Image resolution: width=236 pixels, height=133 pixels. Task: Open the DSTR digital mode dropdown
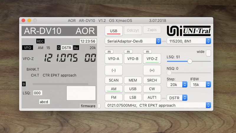(x=177, y=98)
